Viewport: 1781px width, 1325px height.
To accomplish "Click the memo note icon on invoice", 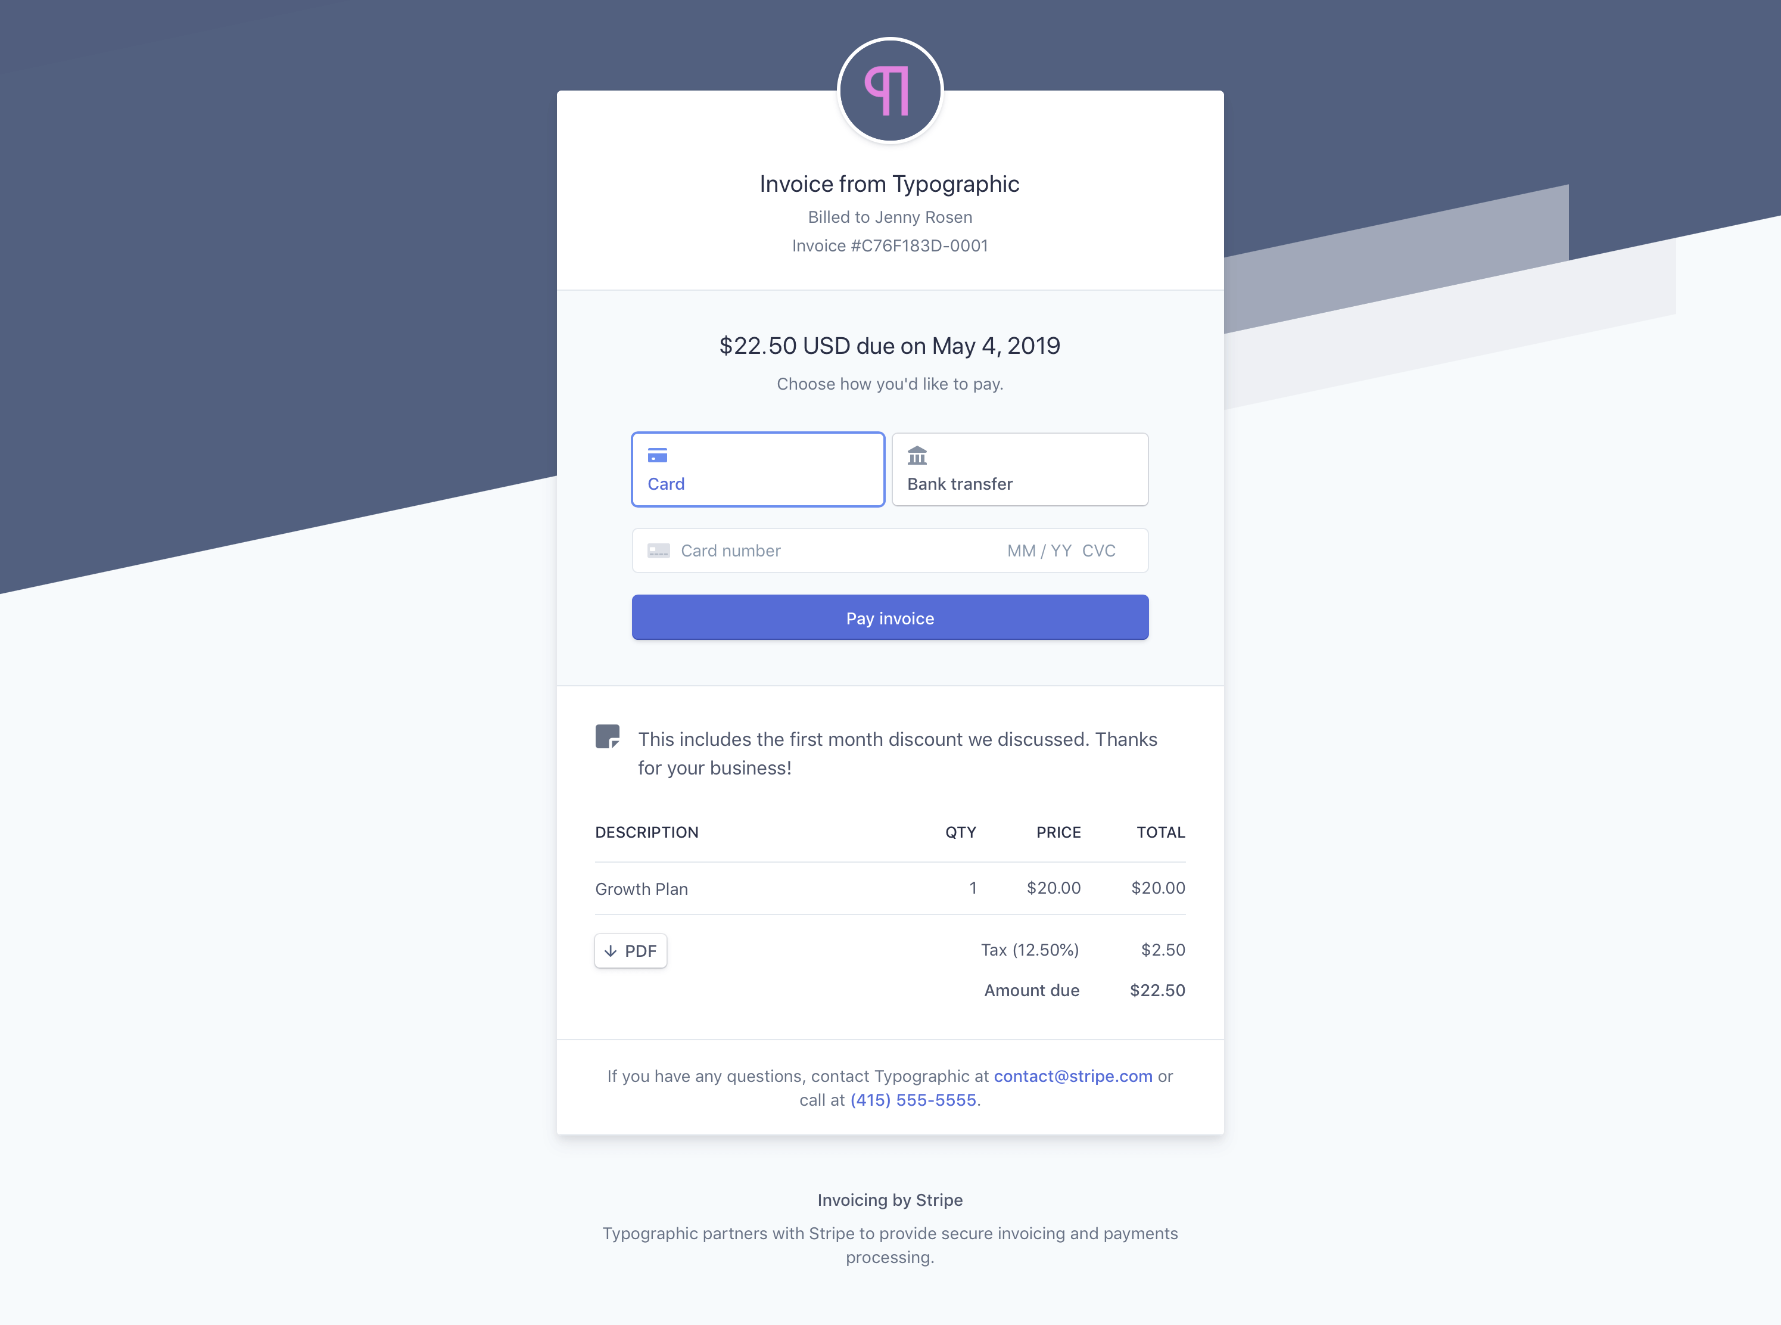I will point(606,736).
